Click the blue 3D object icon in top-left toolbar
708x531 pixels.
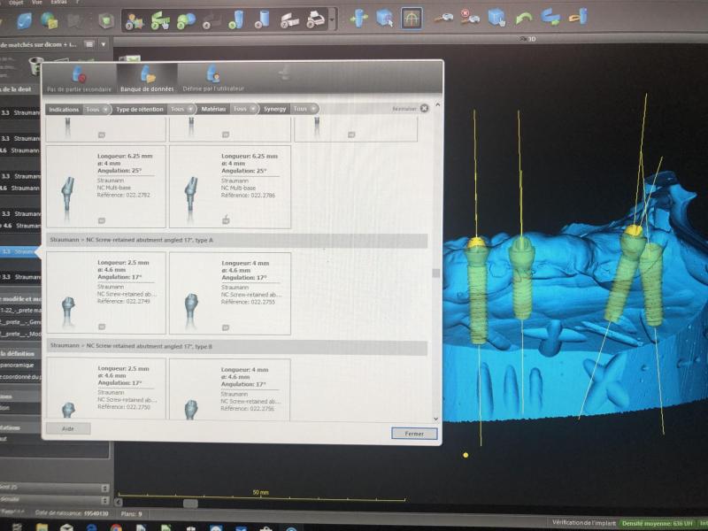click(x=25, y=21)
